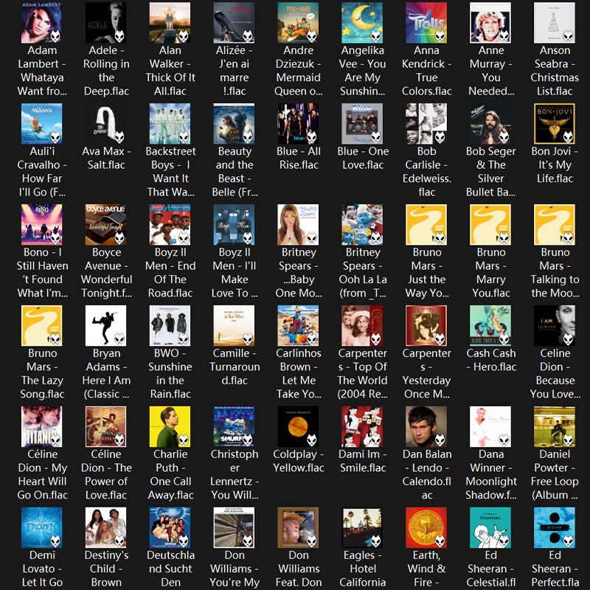The width and height of the screenshot is (590, 590).
Task: Select Boyce Avenue Wonderful Tonight icon
Action: 105,225
